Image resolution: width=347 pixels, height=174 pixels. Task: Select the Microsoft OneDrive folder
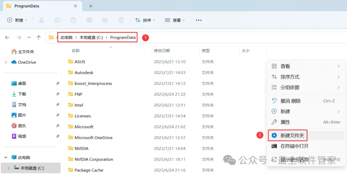(x=90, y=138)
